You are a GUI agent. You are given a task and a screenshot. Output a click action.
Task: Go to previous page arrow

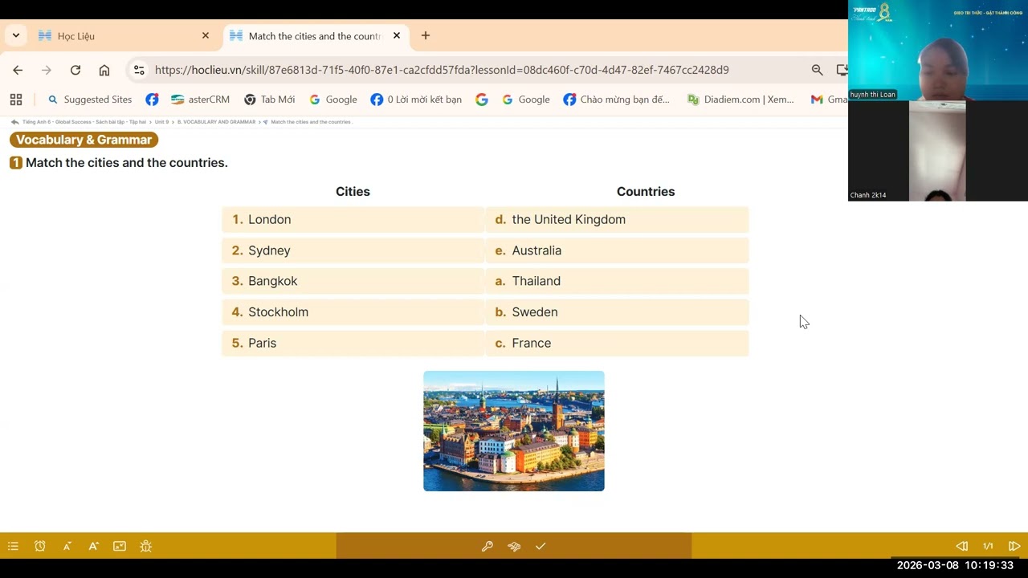961,546
